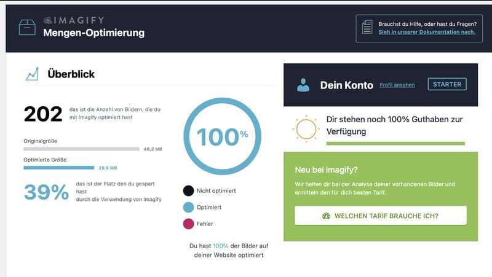
Task: Click the chart icon next to Überblick
Action: coord(32,74)
